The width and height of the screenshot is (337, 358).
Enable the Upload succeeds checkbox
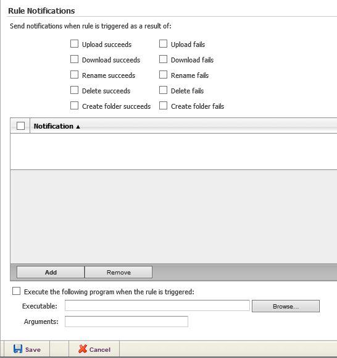click(74, 44)
